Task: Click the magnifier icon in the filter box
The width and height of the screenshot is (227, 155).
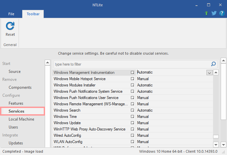Action: pos(213,64)
